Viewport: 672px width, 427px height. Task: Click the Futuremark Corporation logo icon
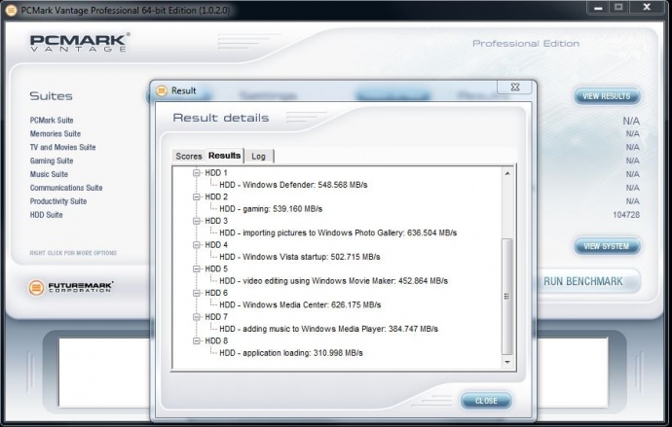[36, 288]
